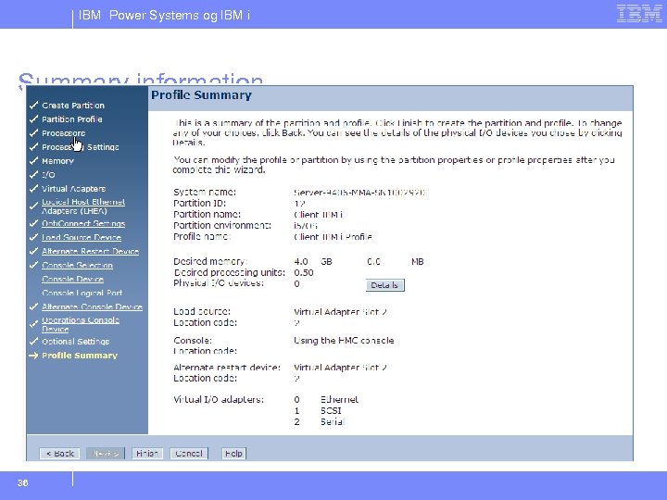Select Partition Profile step
The height and width of the screenshot is (500, 667).
tap(72, 119)
